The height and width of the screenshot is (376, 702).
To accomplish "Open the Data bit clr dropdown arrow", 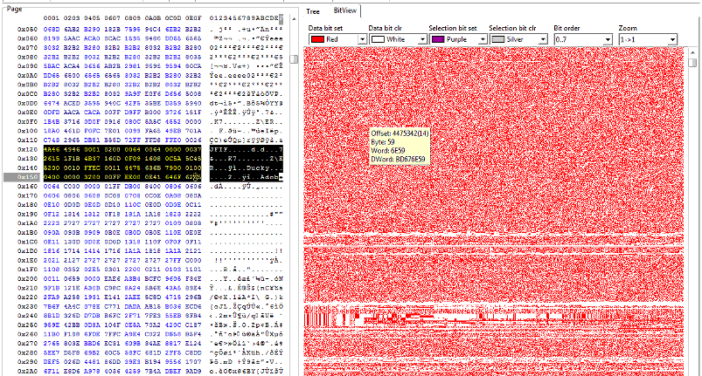I will [x=421, y=40].
